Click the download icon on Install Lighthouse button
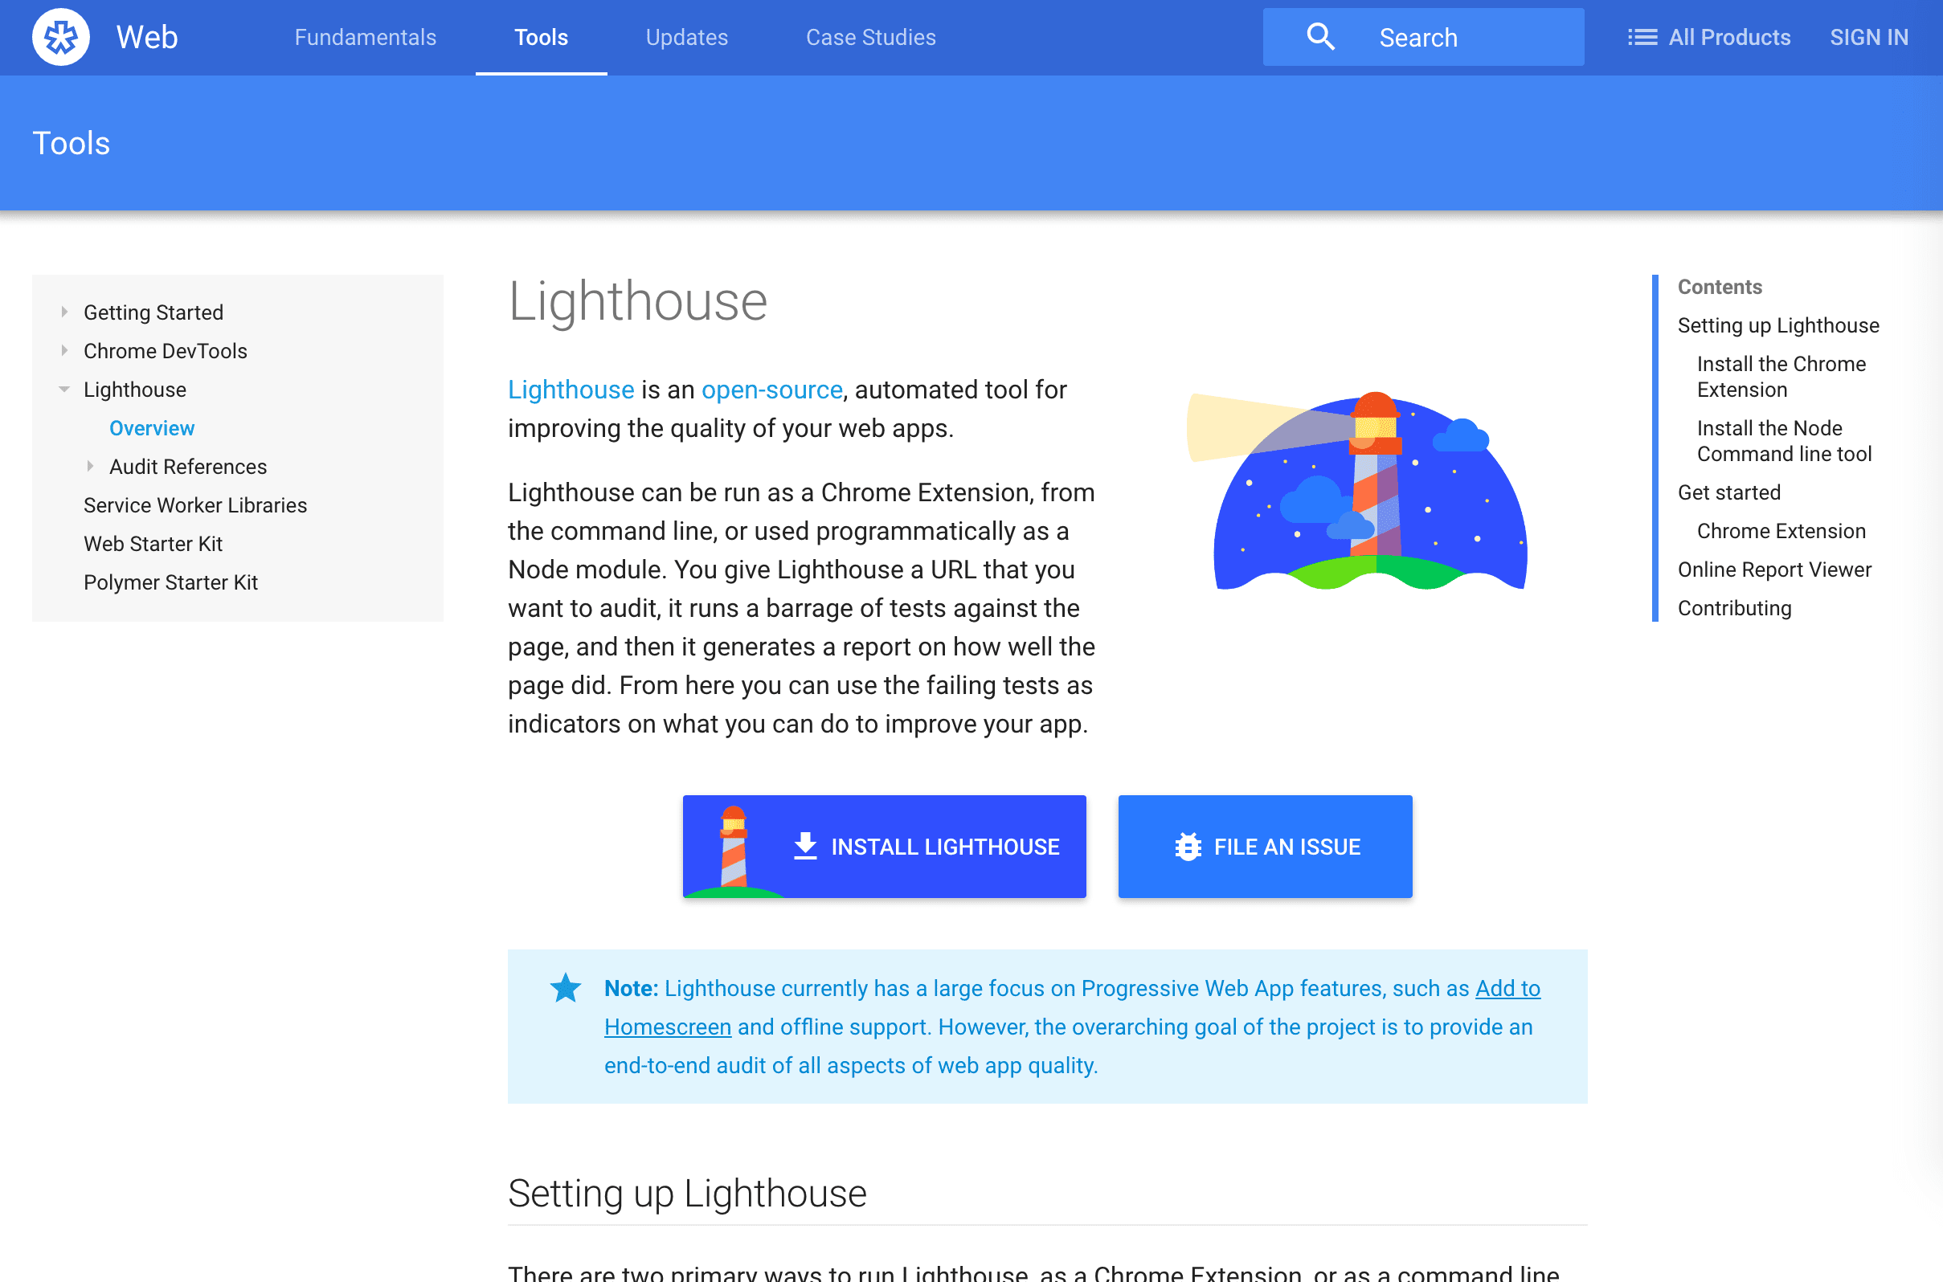This screenshot has width=1943, height=1282. [x=804, y=846]
